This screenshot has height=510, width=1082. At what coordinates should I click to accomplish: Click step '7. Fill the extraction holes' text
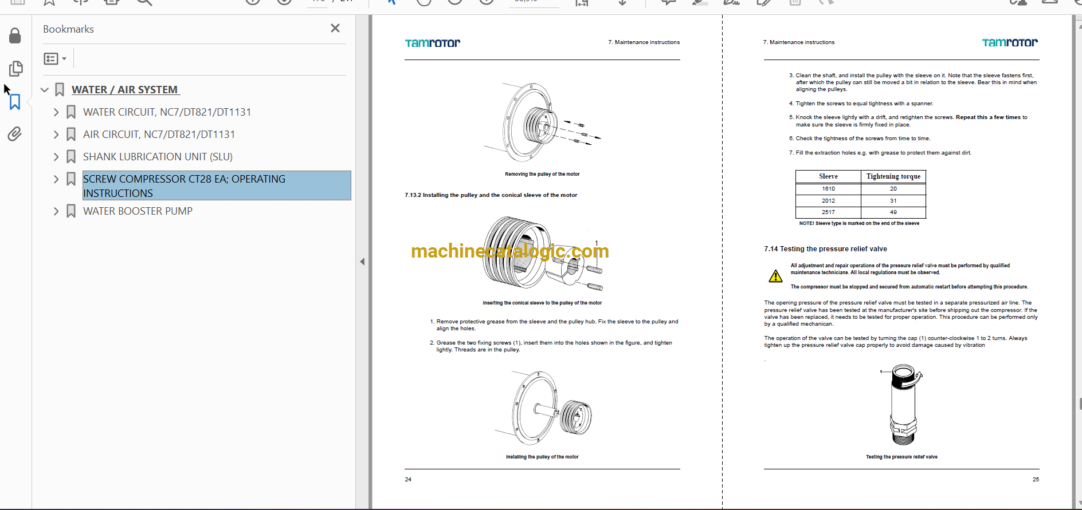tap(880, 153)
